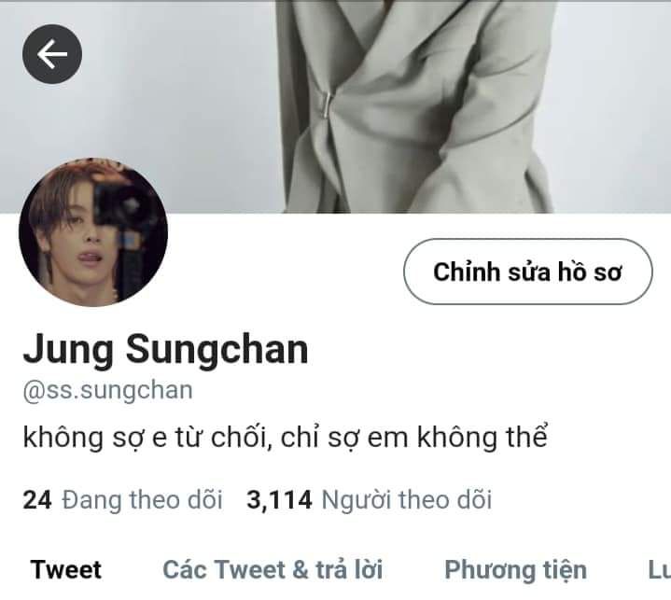
Task: Switch to Các Tweet & trả lời tab
Action: click(x=273, y=569)
